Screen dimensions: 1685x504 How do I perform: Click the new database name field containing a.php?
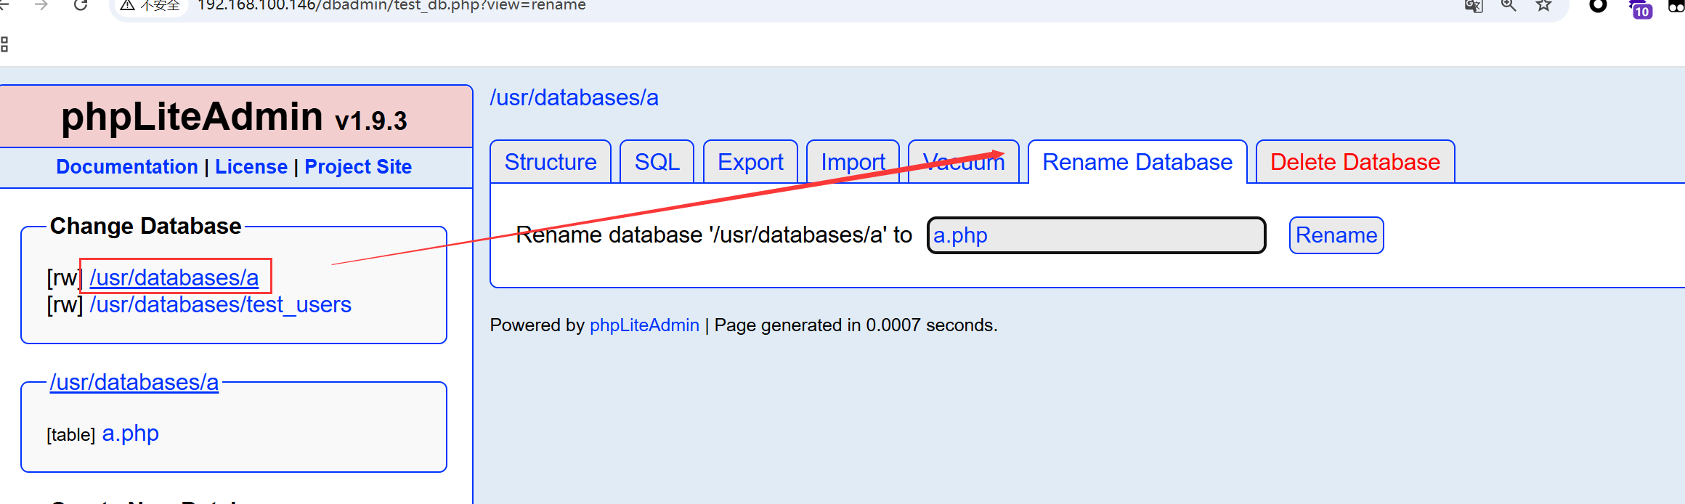[x=1097, y=235]
